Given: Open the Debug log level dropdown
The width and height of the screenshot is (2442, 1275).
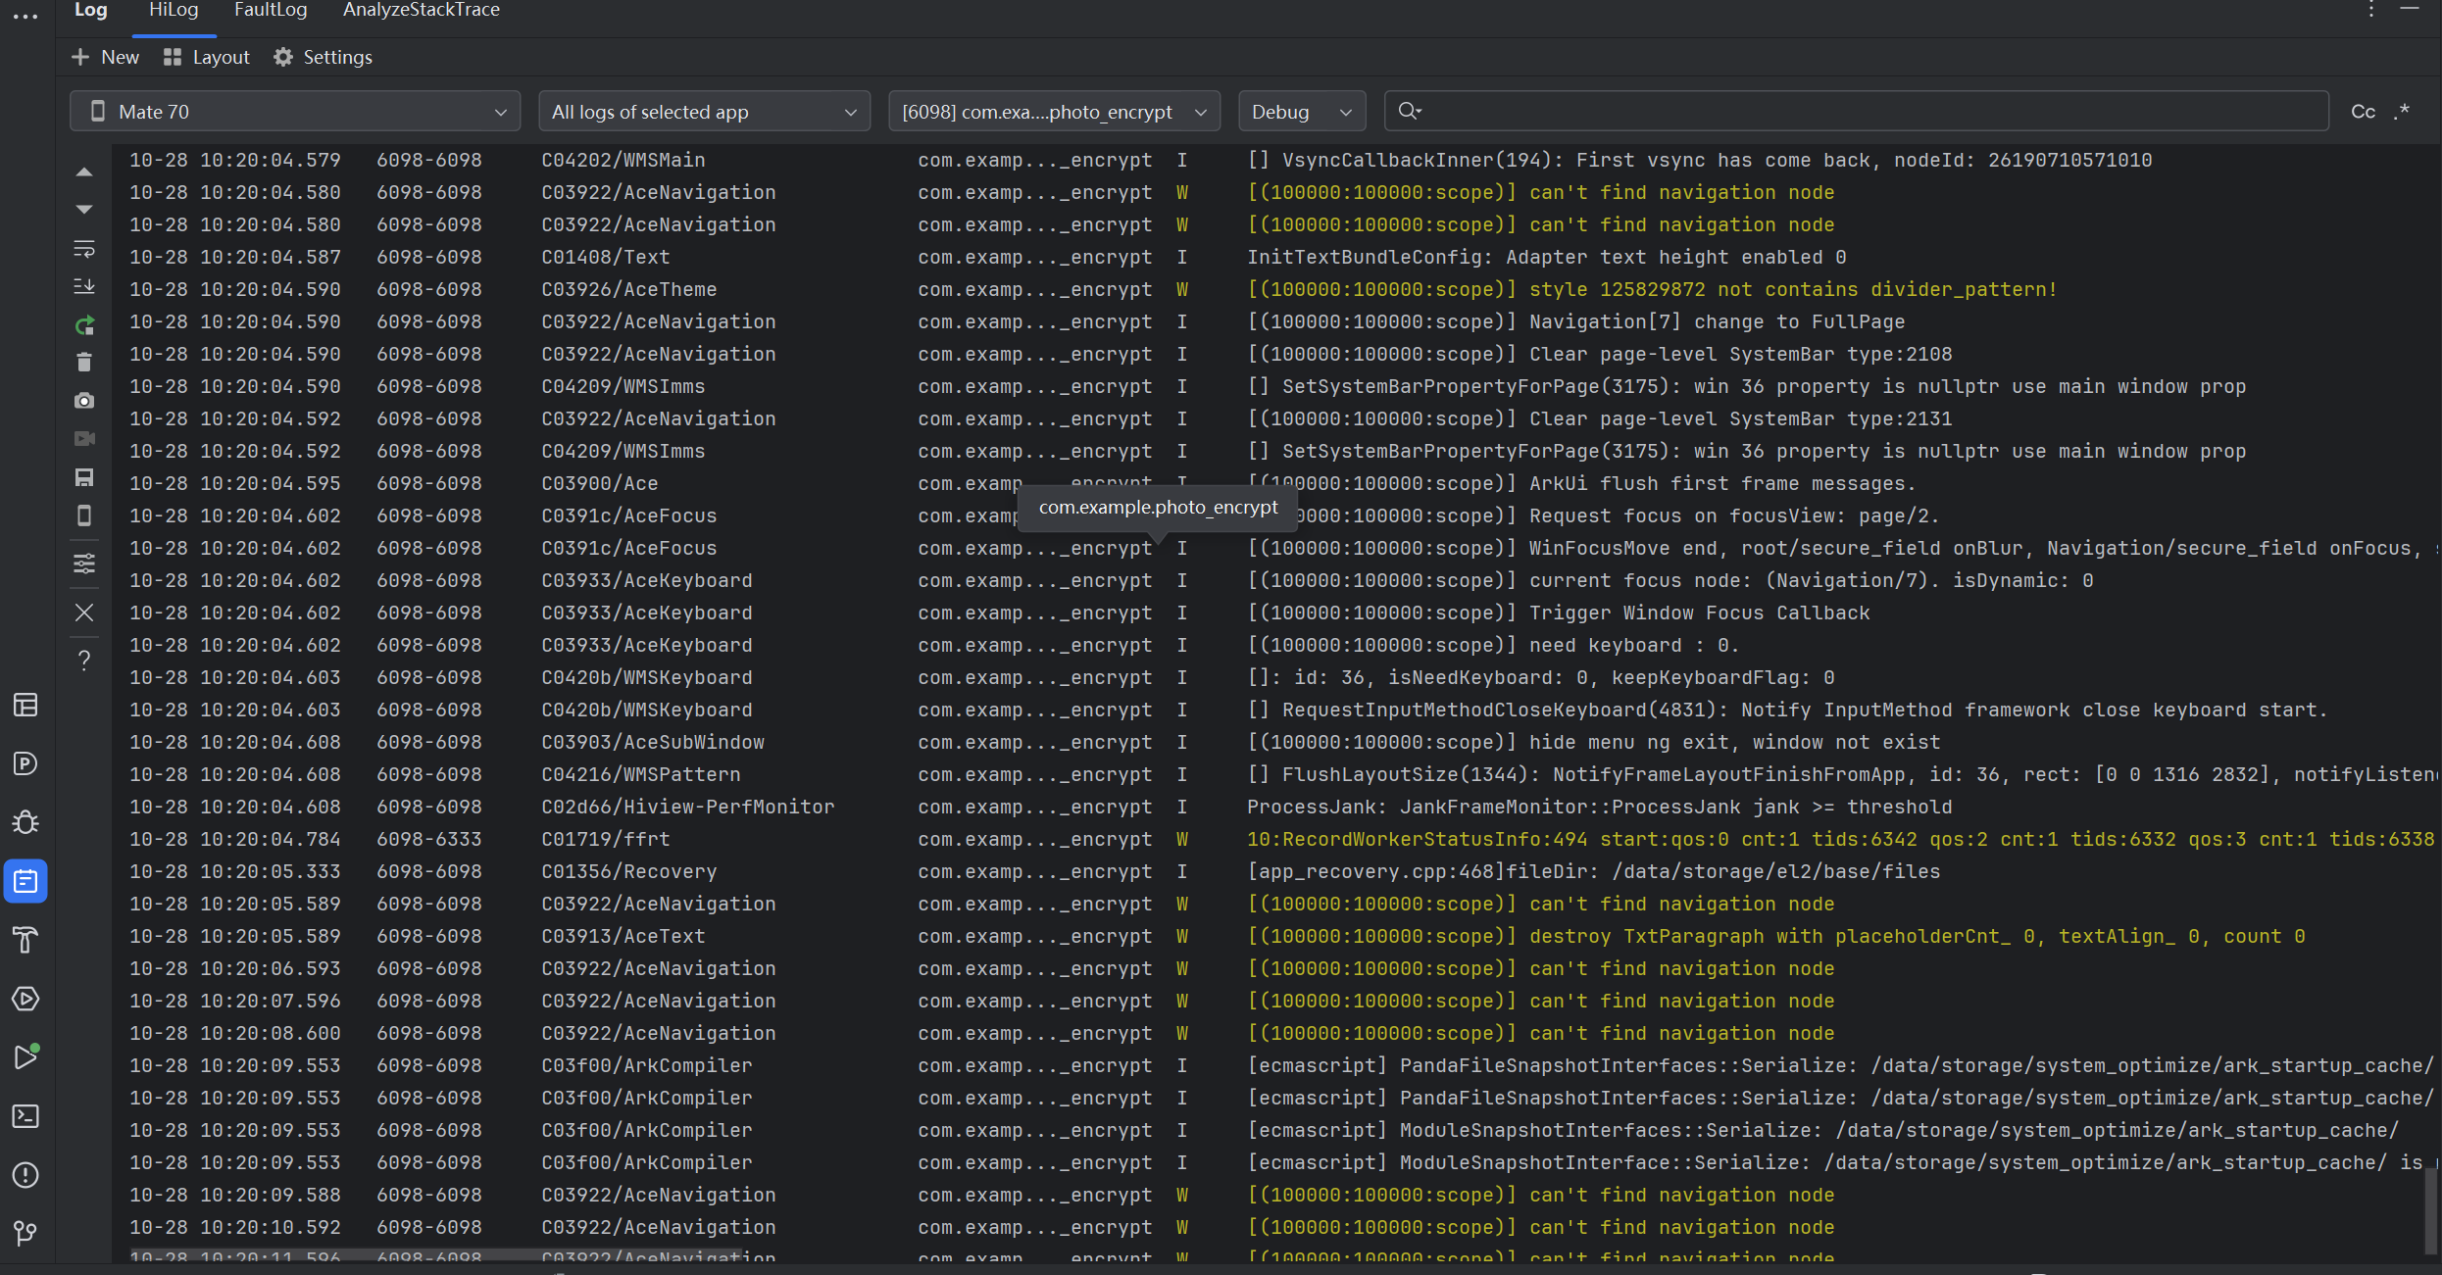Looking at the screenshot, I should click(x=1300, y=112).
